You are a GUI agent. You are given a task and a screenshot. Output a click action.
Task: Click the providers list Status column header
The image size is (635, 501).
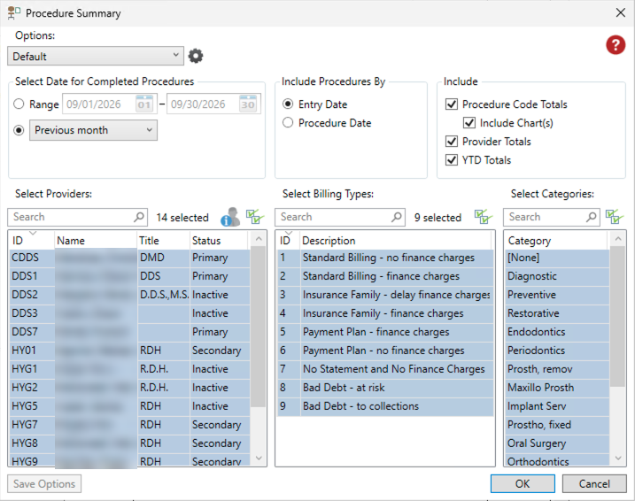[x=219, y=241]
